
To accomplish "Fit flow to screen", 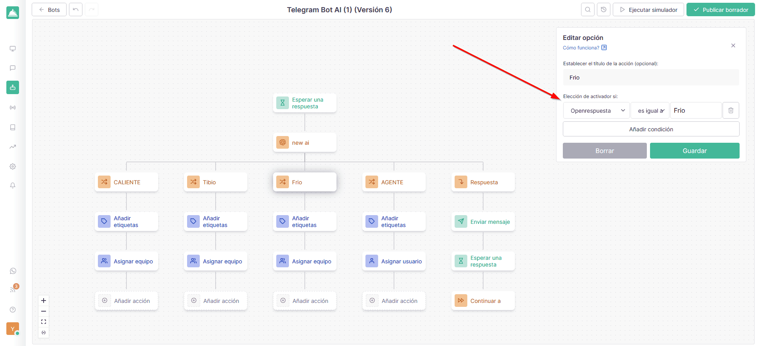I will 44,322.
